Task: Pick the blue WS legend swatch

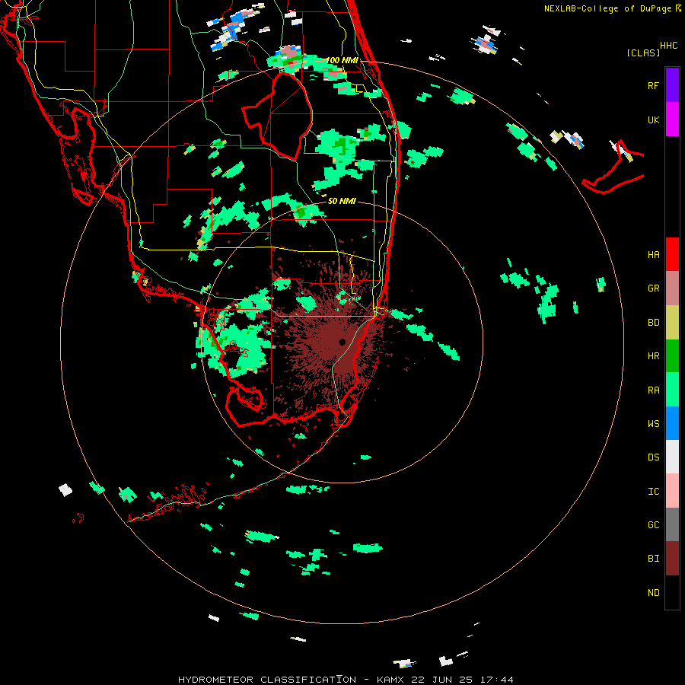Action: click(x=672, y=423)
